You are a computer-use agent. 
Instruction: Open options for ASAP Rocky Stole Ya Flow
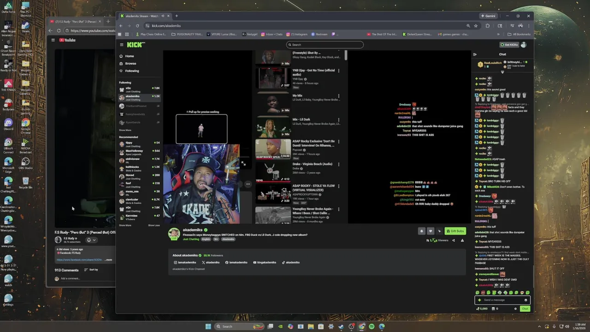click(339, 186)
